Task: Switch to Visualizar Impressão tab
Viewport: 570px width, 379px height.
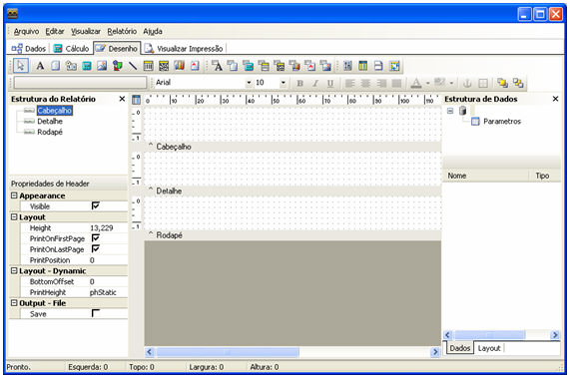Action: [x=184, y=48]
